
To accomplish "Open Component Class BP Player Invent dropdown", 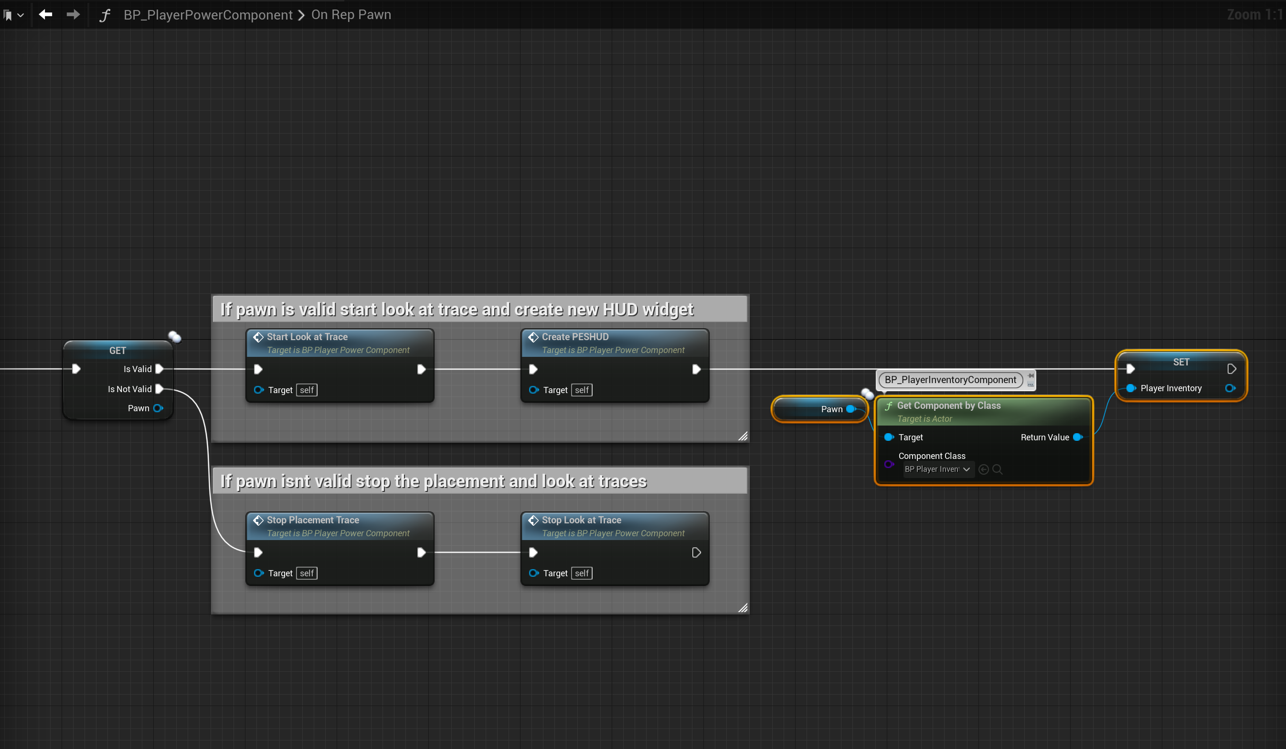I will point(938,469).
